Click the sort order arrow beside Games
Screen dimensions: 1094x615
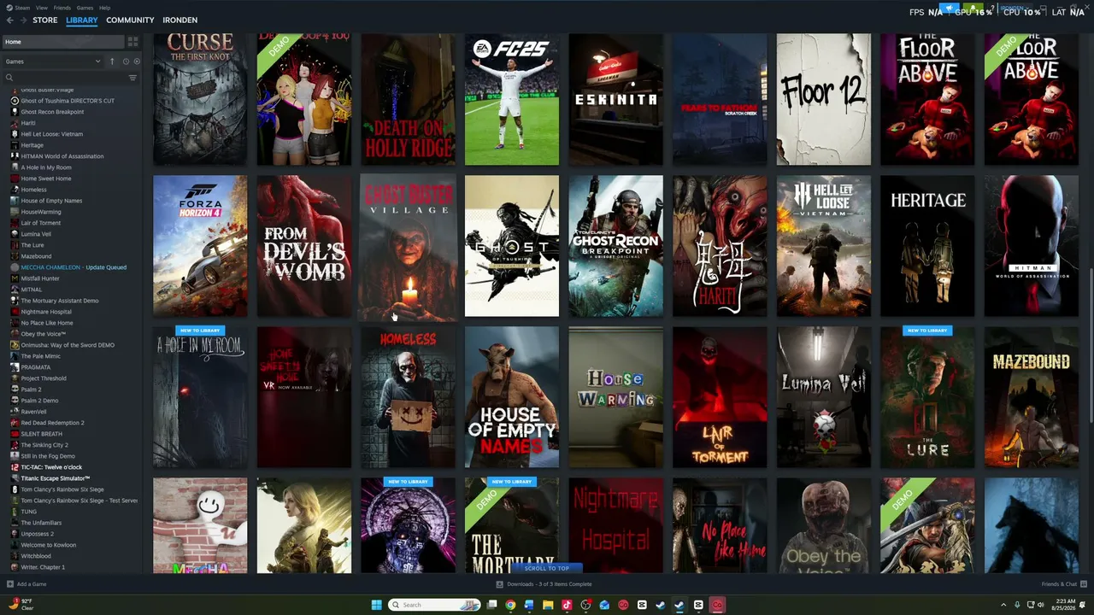point(112,61)
